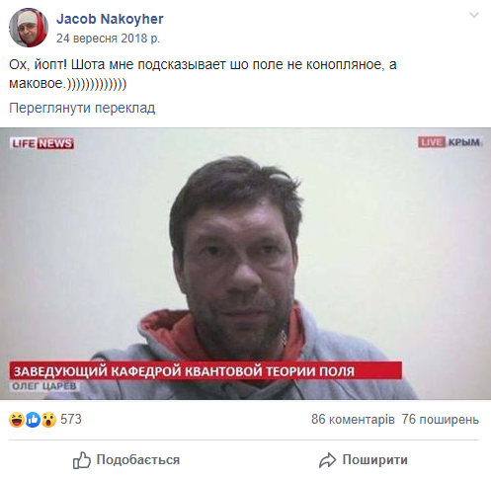Like the post via Подобається label
The height and width of the screenshot is (479, 491).
(138, 459)
